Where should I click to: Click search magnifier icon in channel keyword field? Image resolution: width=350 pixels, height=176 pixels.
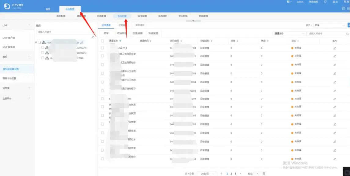click(347, 34)
